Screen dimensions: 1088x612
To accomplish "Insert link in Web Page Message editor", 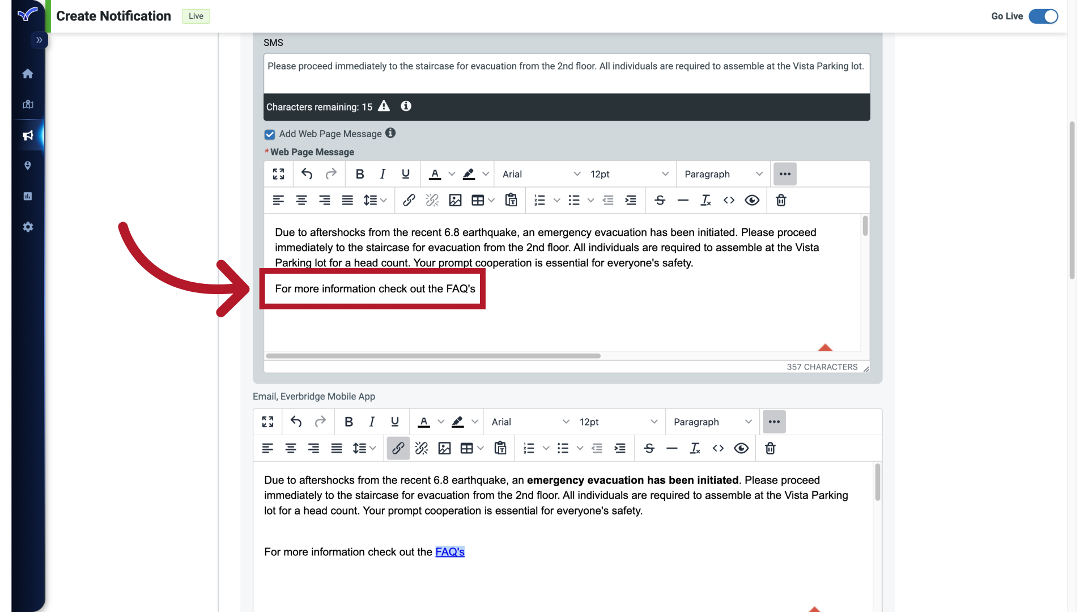I will 409,200.
